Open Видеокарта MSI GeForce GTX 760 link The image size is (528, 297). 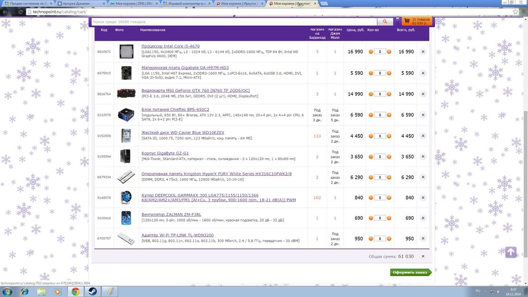(x=196, y=90)
